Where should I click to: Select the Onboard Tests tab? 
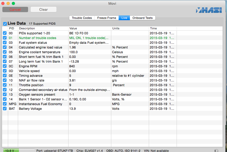tap(142, 18)
